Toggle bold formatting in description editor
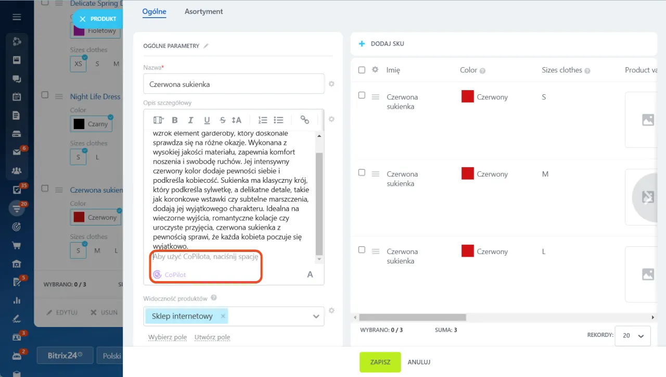This screenshot has height=377, width=666. coord(175,120)
